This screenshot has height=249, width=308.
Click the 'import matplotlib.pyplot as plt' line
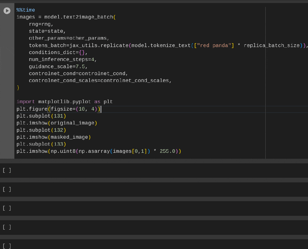[x=65, y=102]
